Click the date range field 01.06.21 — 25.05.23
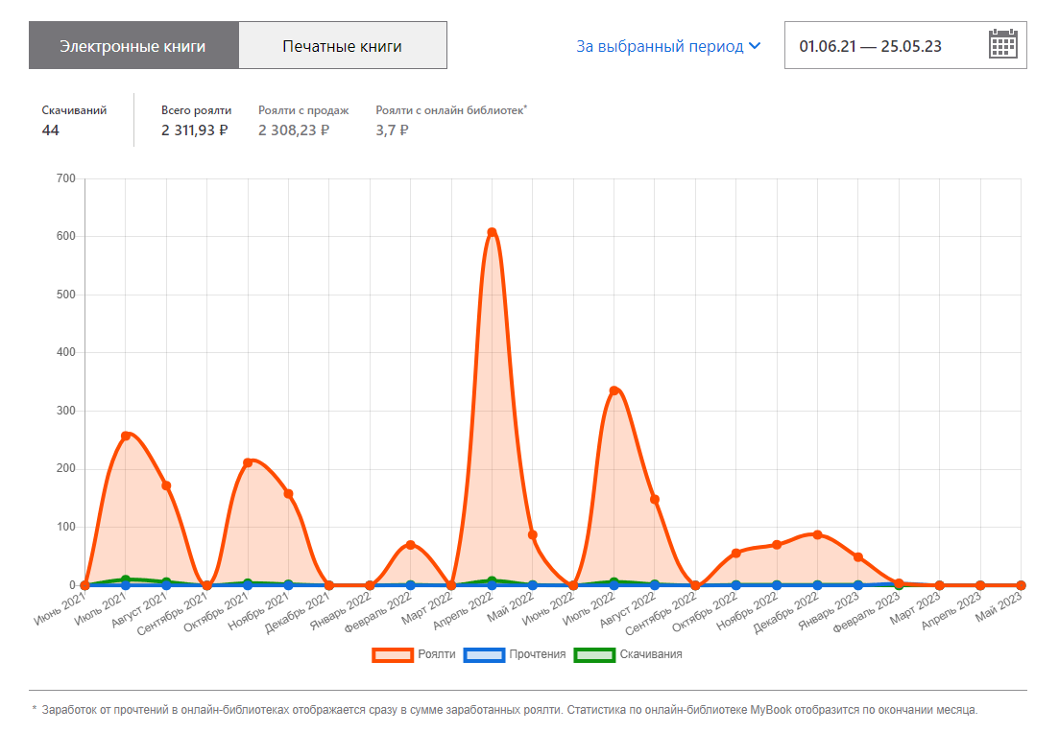The height and width of the screenshot is (756, 1059). coord(905,45)
